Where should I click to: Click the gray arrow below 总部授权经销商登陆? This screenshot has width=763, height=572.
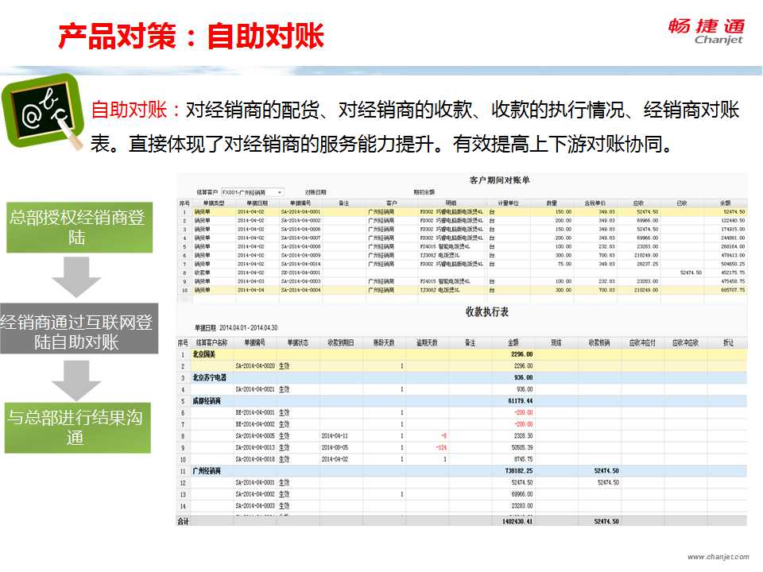[76, 276]
